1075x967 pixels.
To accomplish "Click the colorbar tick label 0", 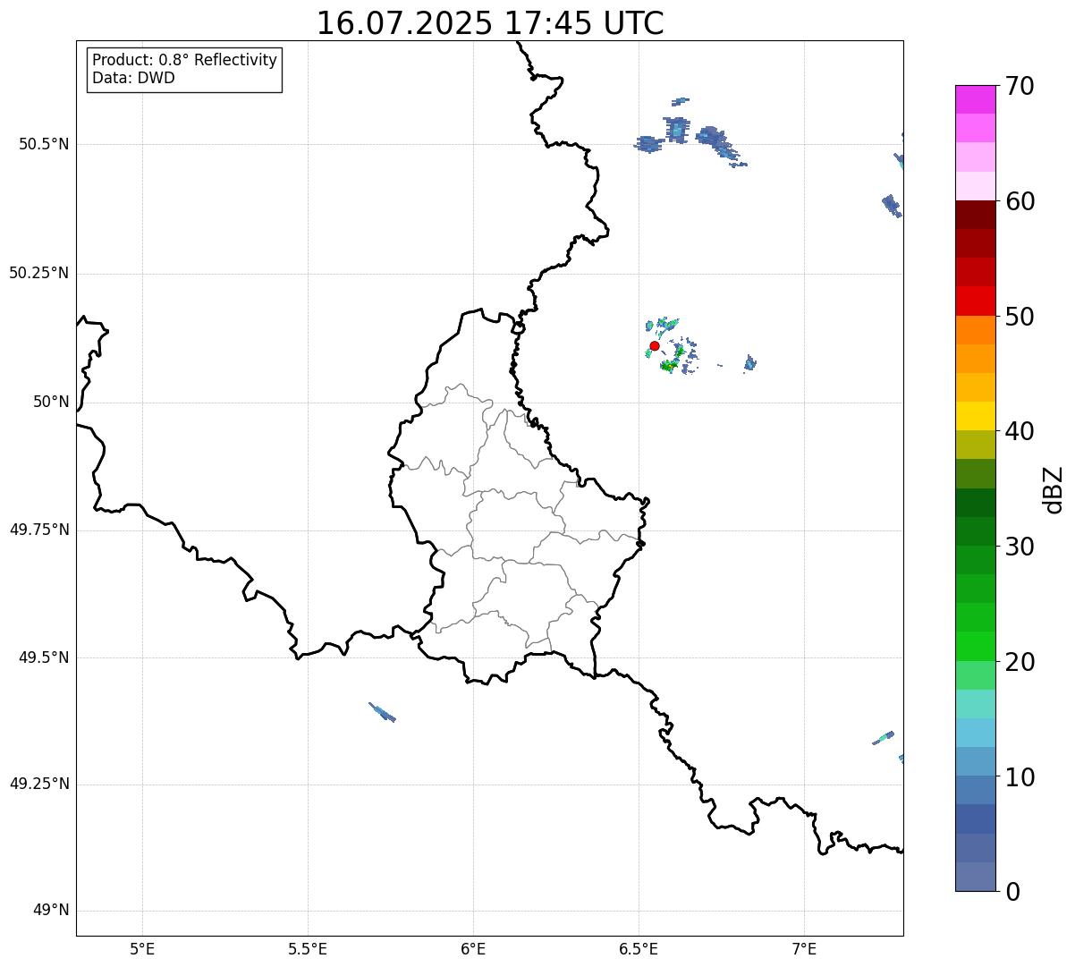I will [x=1012, y=892].
